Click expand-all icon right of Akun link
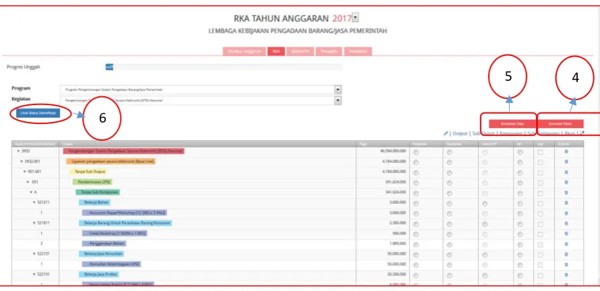Viewport: 600px width, 291px height. [582, 133]
